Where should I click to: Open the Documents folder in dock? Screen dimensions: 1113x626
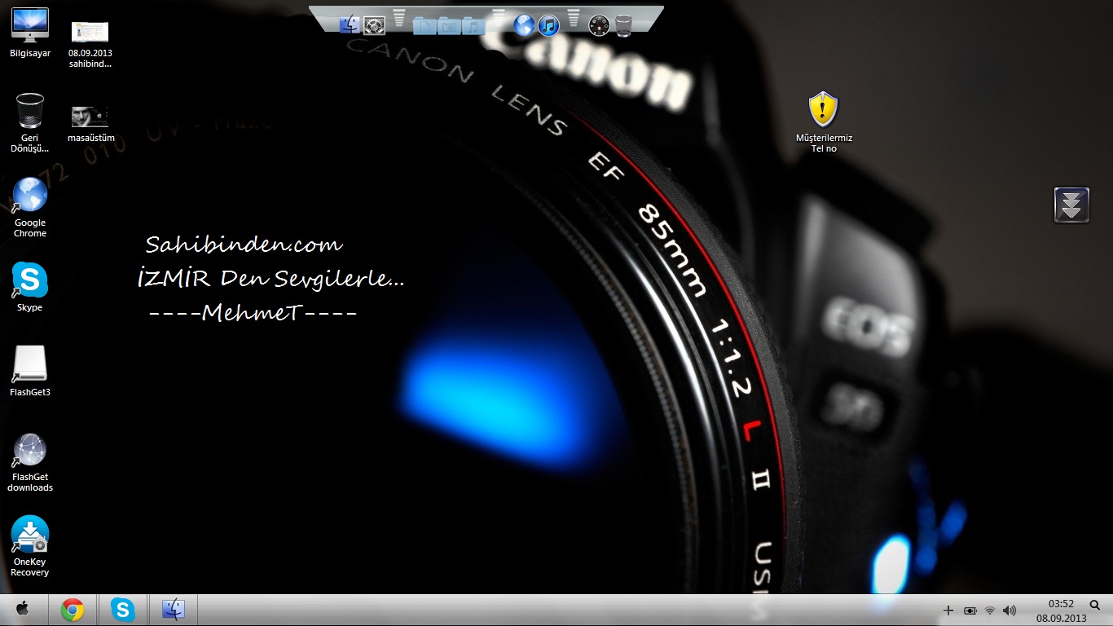pos(425,26)
